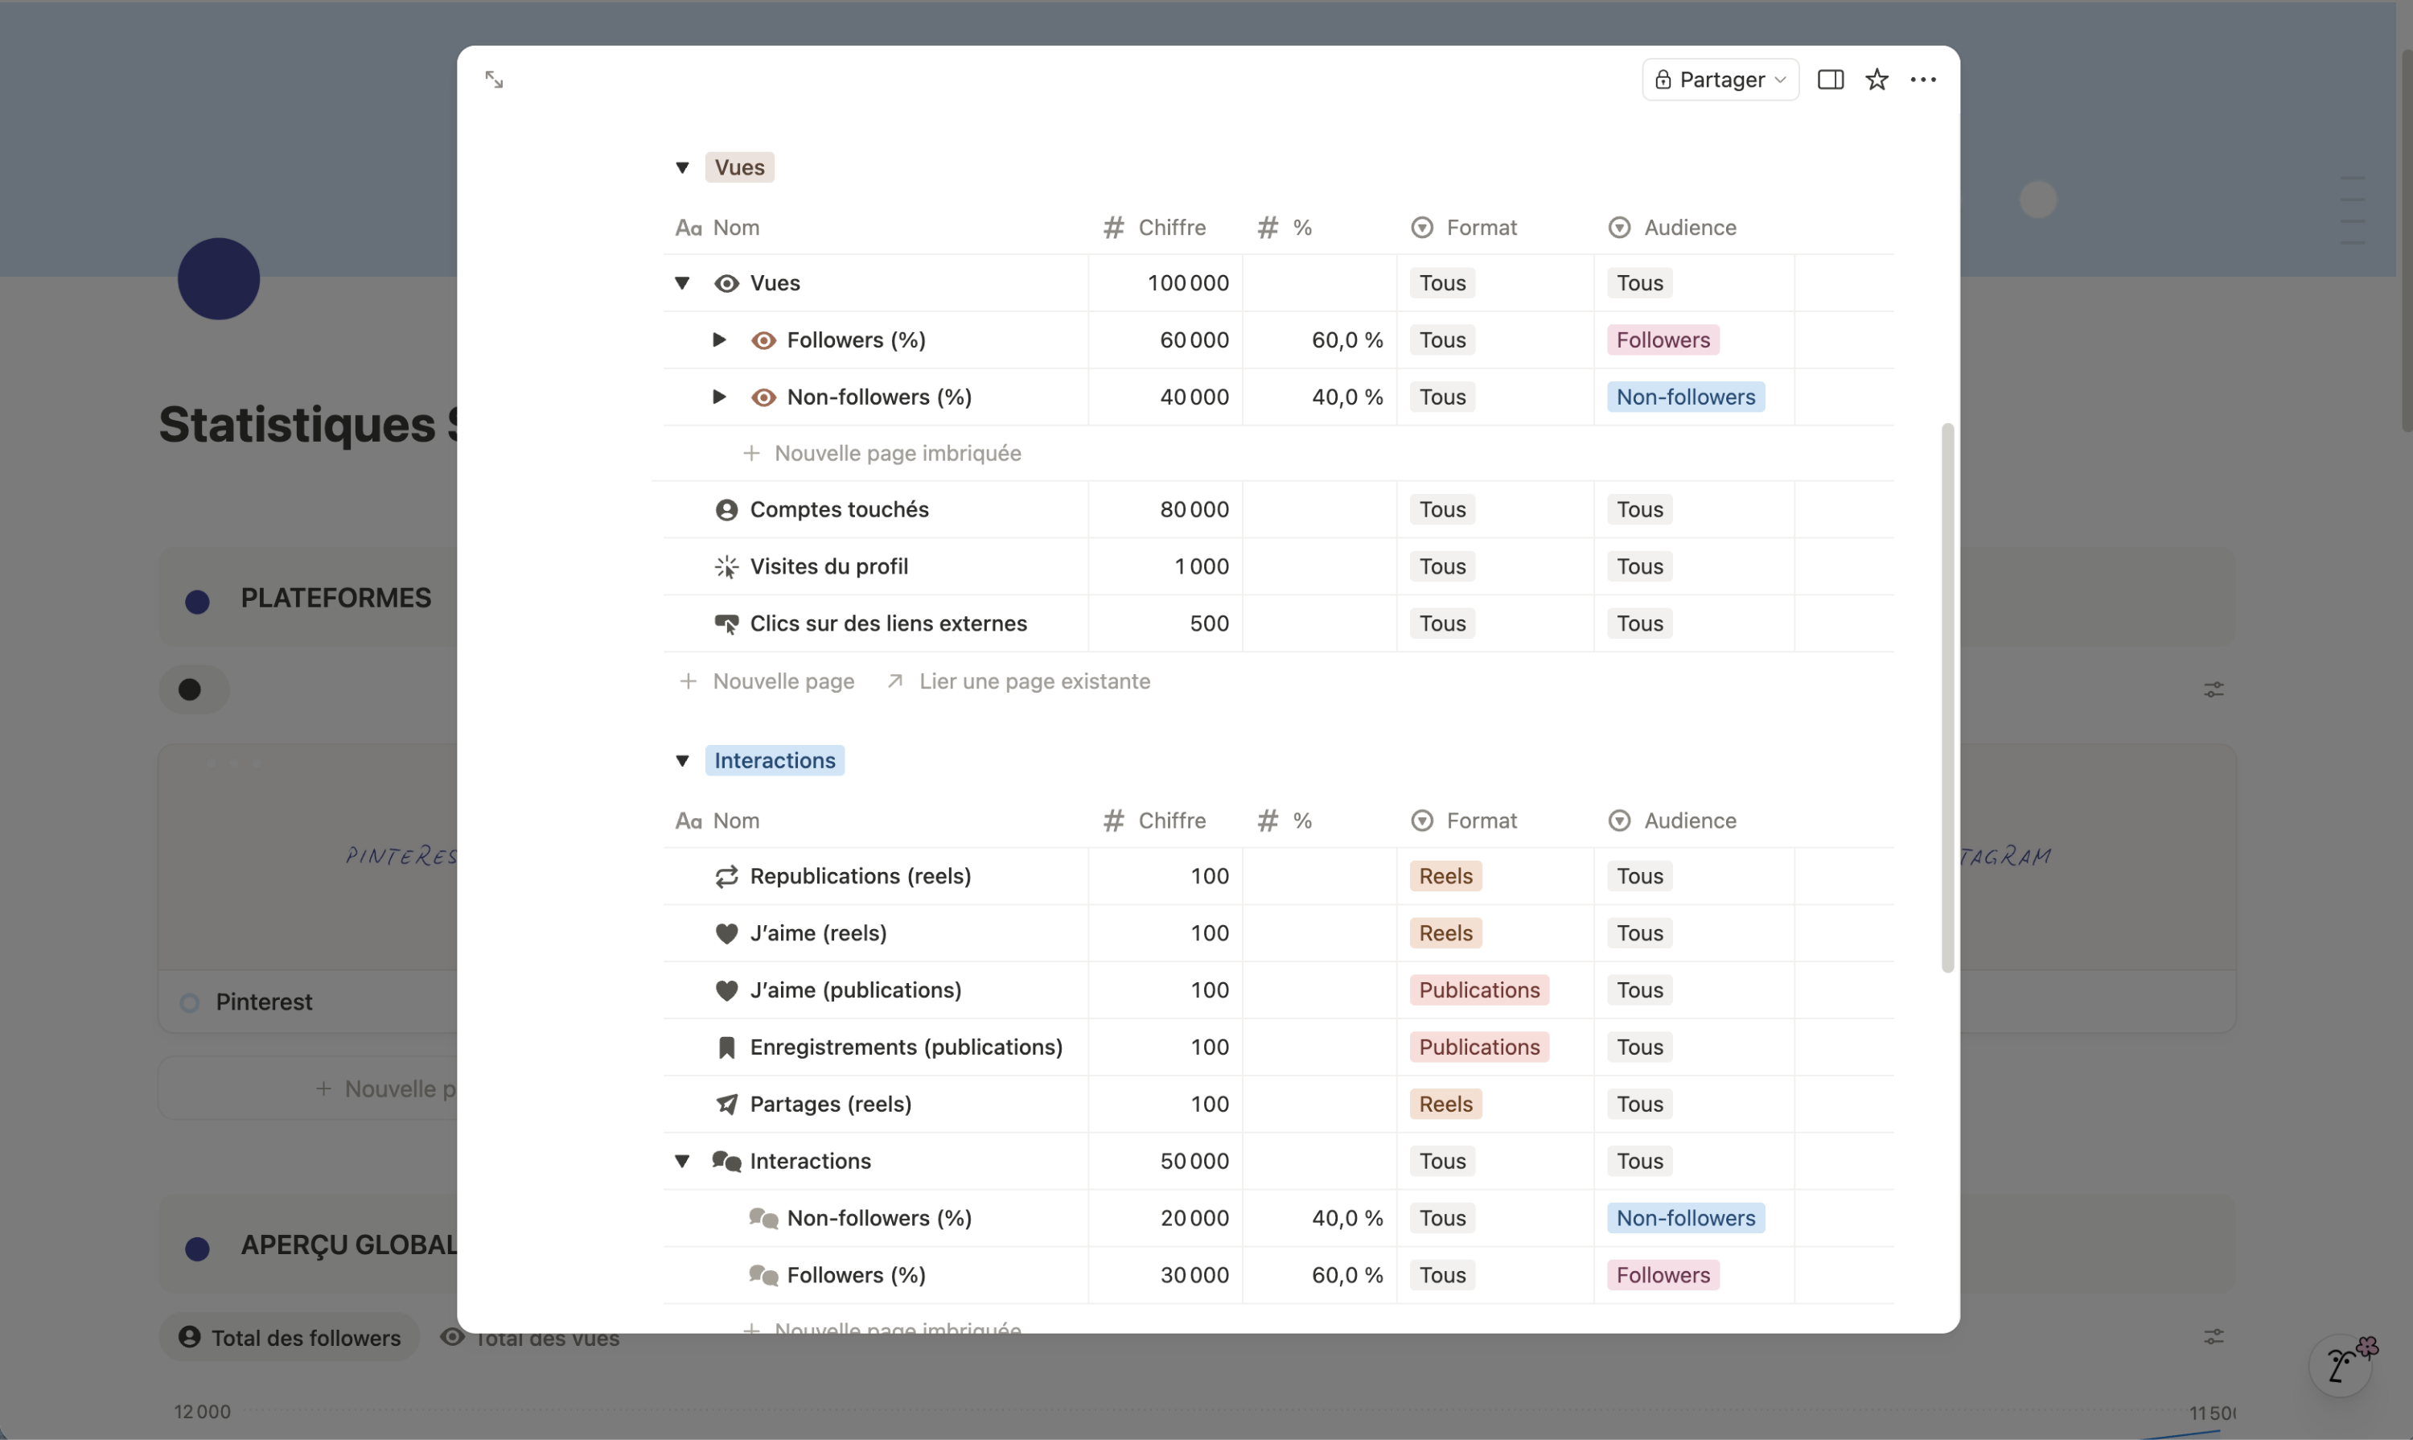Open Audience column header in Interactions table
Screen dimensions: 2413x1440
1693,821
